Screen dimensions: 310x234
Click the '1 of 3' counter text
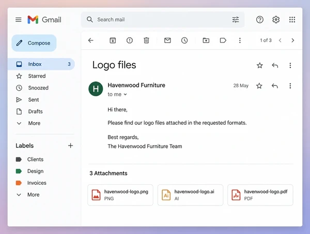coord(266,40)
